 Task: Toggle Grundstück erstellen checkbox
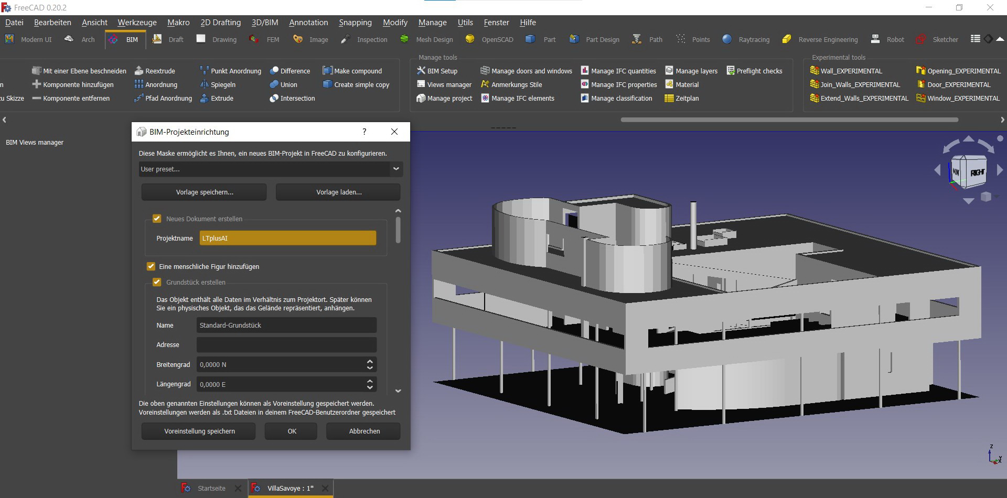(x=157, y=282)
